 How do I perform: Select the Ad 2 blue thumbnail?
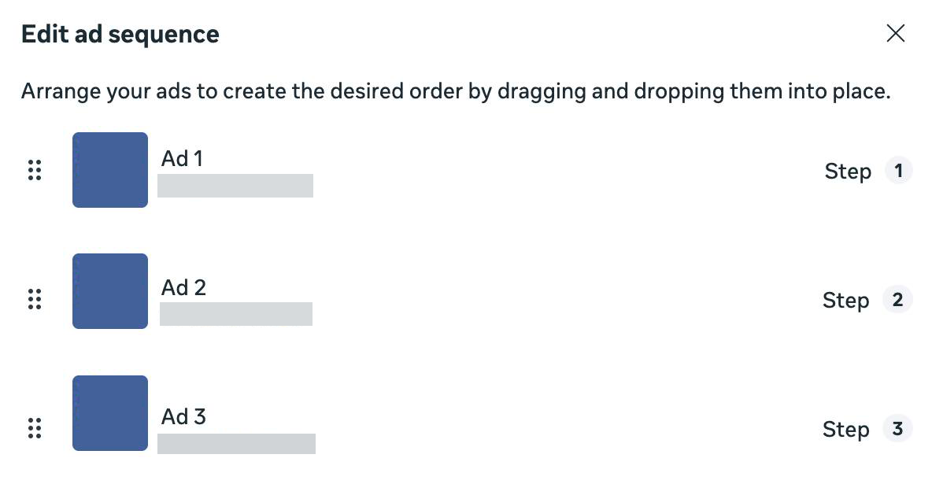(110, 291)
